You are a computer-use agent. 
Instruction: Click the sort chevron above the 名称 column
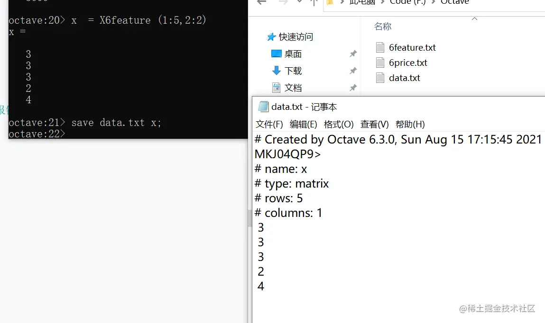click(x=474, y=19)
